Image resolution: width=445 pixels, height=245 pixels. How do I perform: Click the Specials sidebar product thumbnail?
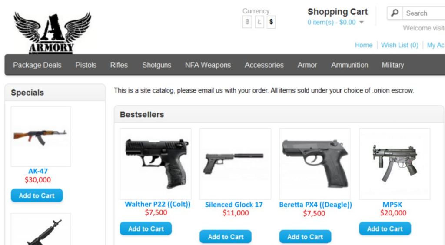click(x=41, y=136)
